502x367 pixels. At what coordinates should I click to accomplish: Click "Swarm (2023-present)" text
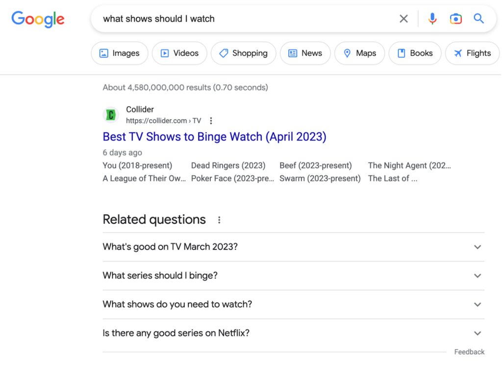320,179
